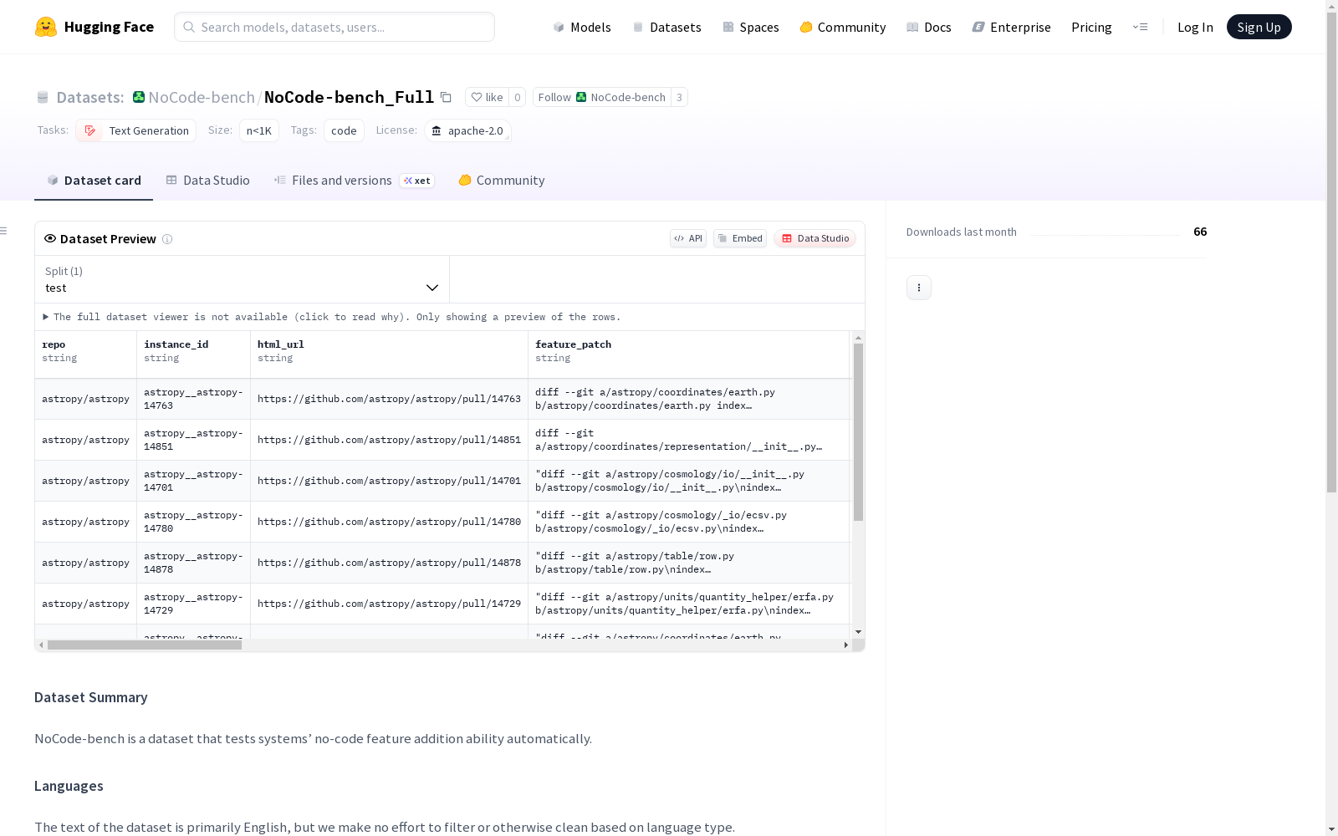1338x836 pixels.
Task: Click the Text Generation task tag
Action: pyautogui.click(x=136, y=130)
